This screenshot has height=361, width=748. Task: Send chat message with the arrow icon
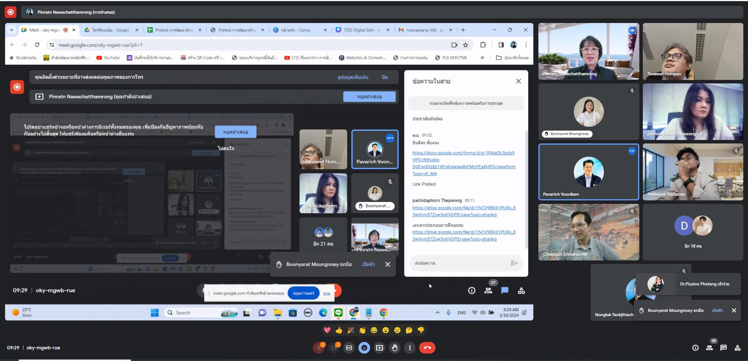point(514,263)
